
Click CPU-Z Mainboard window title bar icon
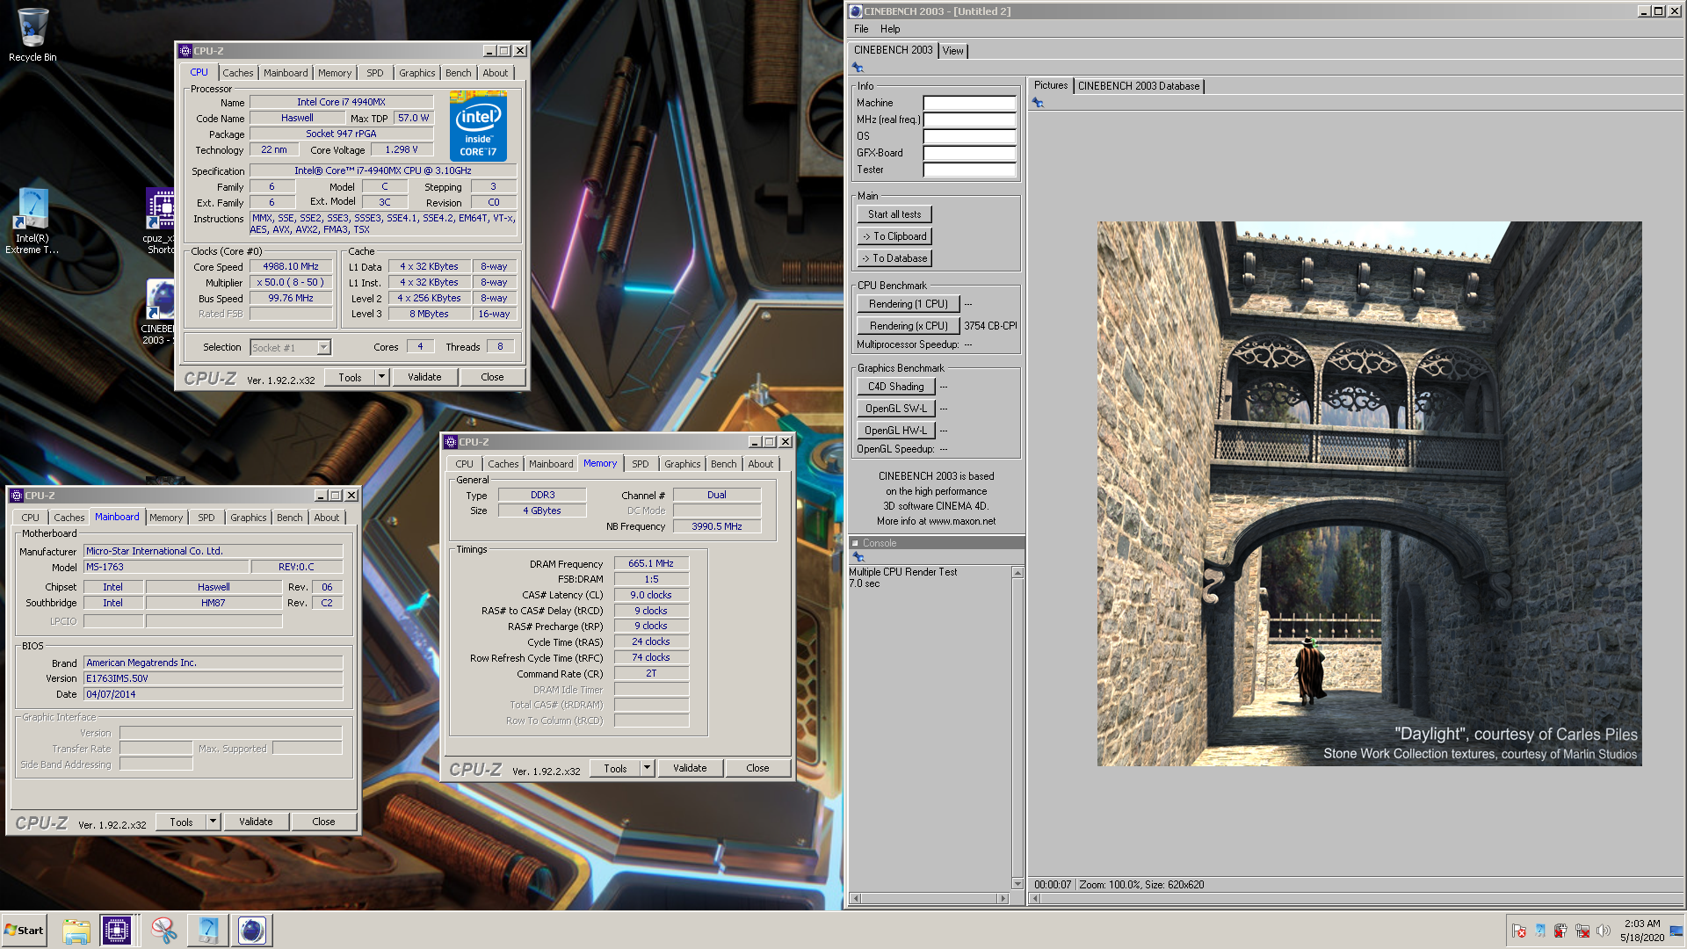click(17, 496)
